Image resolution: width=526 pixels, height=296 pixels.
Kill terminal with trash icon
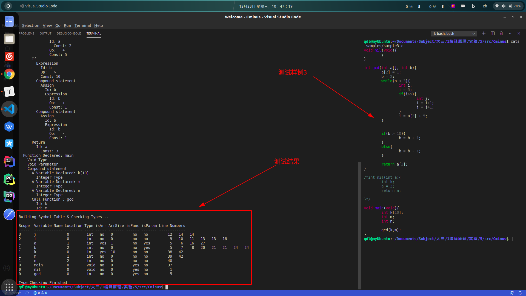(x=501, y=33)
